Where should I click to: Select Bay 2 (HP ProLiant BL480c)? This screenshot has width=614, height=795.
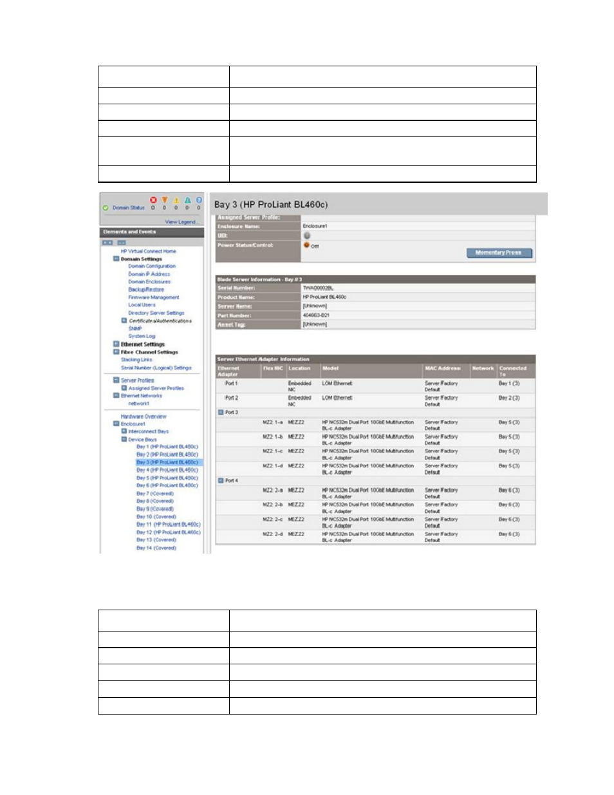click(x=167, y=454)
